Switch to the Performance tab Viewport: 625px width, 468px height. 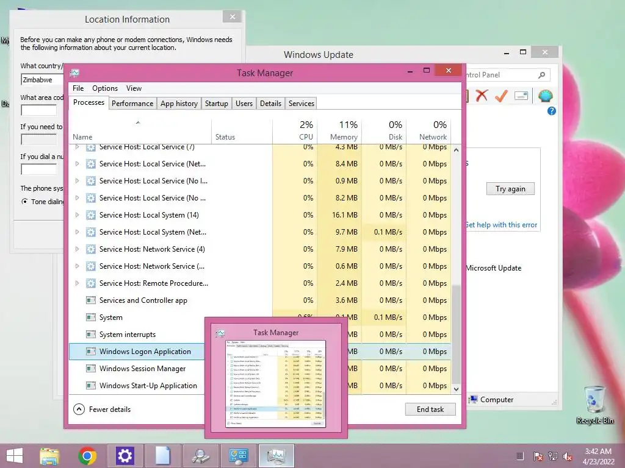click(x=132, y=104)
